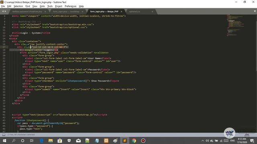Open the Tools menu
This screenshot has height=144, width=257.
50,6
